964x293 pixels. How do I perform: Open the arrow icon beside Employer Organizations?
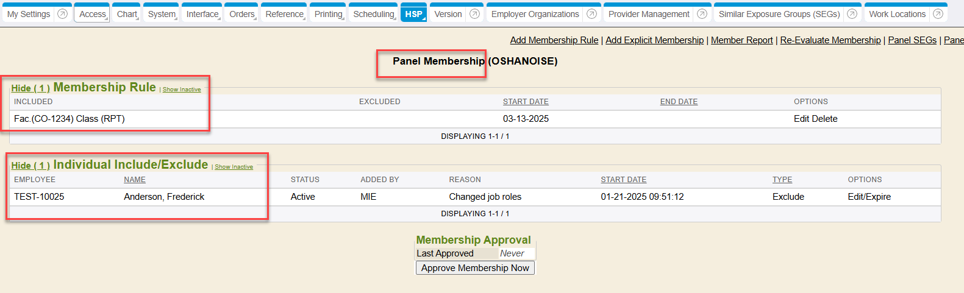tap(591, 14)
